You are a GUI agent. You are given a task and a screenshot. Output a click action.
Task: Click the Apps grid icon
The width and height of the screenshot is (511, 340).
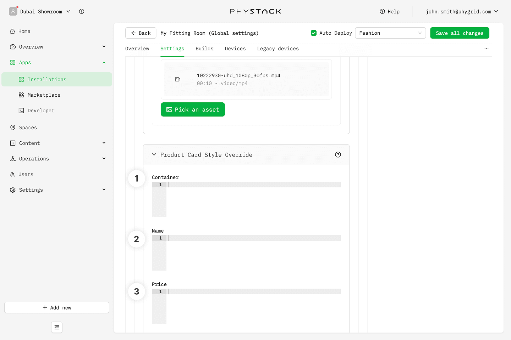point(13,62)
